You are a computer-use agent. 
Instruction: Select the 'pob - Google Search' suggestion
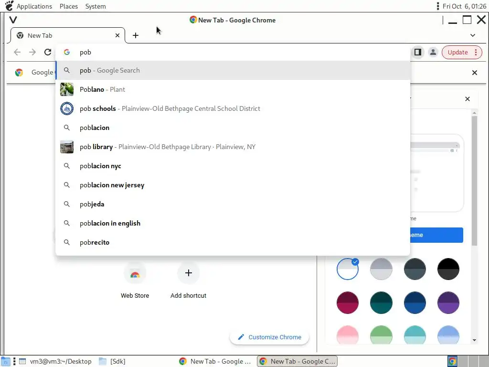(x=233, y=71)
